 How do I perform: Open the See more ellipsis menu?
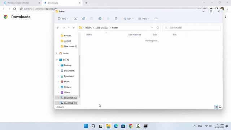[x=156, y=19]
